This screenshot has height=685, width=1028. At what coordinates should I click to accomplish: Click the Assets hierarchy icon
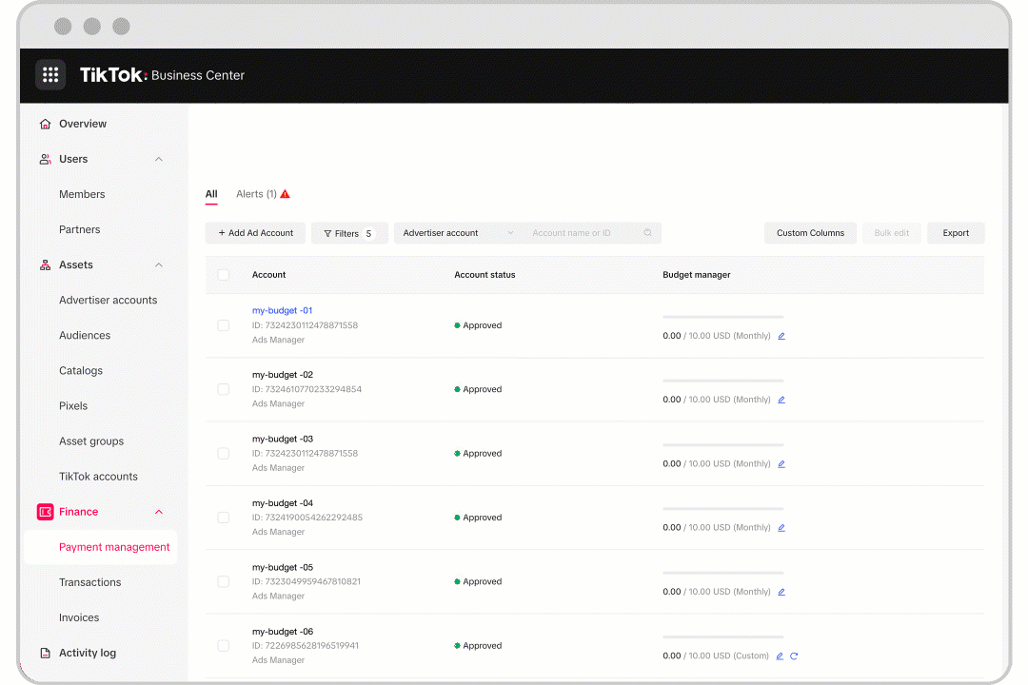pos(46,264)
